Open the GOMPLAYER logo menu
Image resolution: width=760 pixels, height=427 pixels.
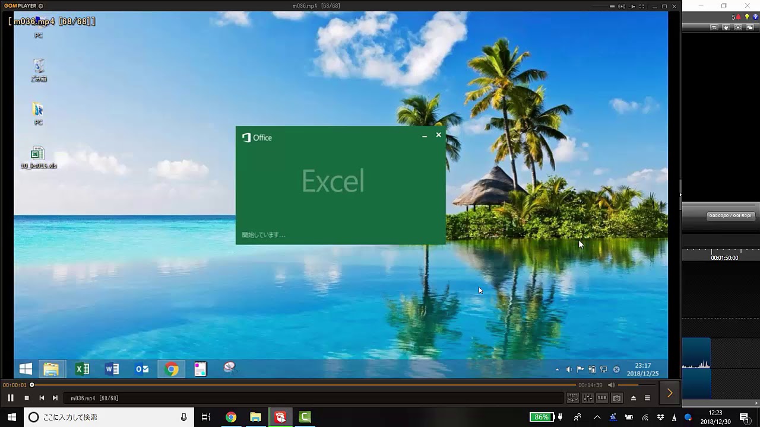[x=23, y=6]
